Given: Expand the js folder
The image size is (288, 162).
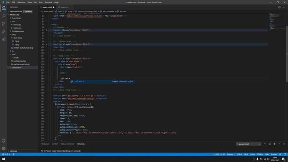Looking at the screenshot, I should (22, 51).
